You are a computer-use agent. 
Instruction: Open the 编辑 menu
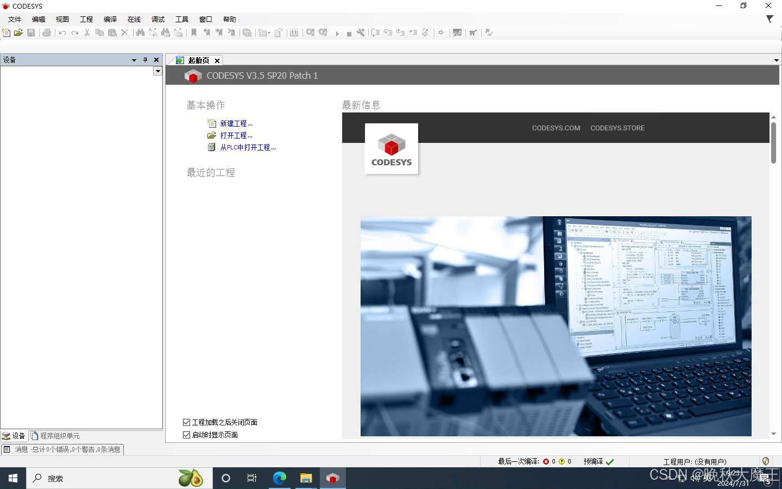point(39,19)
